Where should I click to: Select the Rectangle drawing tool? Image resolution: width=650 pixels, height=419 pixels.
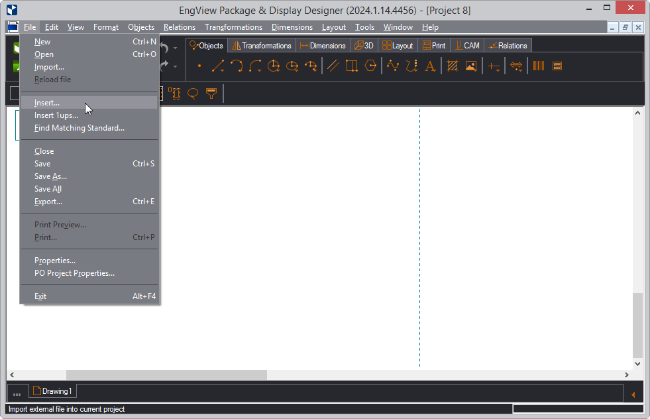(352, 66)
